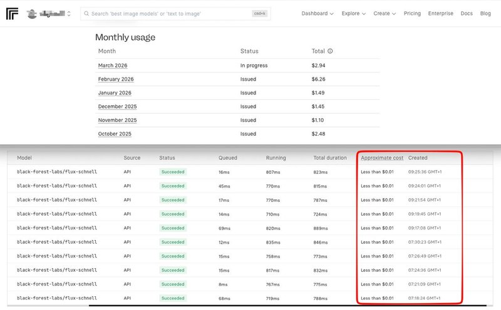Open the October 2025 invoice
Screen dimensions: 501x310
[x=115, y=134]
